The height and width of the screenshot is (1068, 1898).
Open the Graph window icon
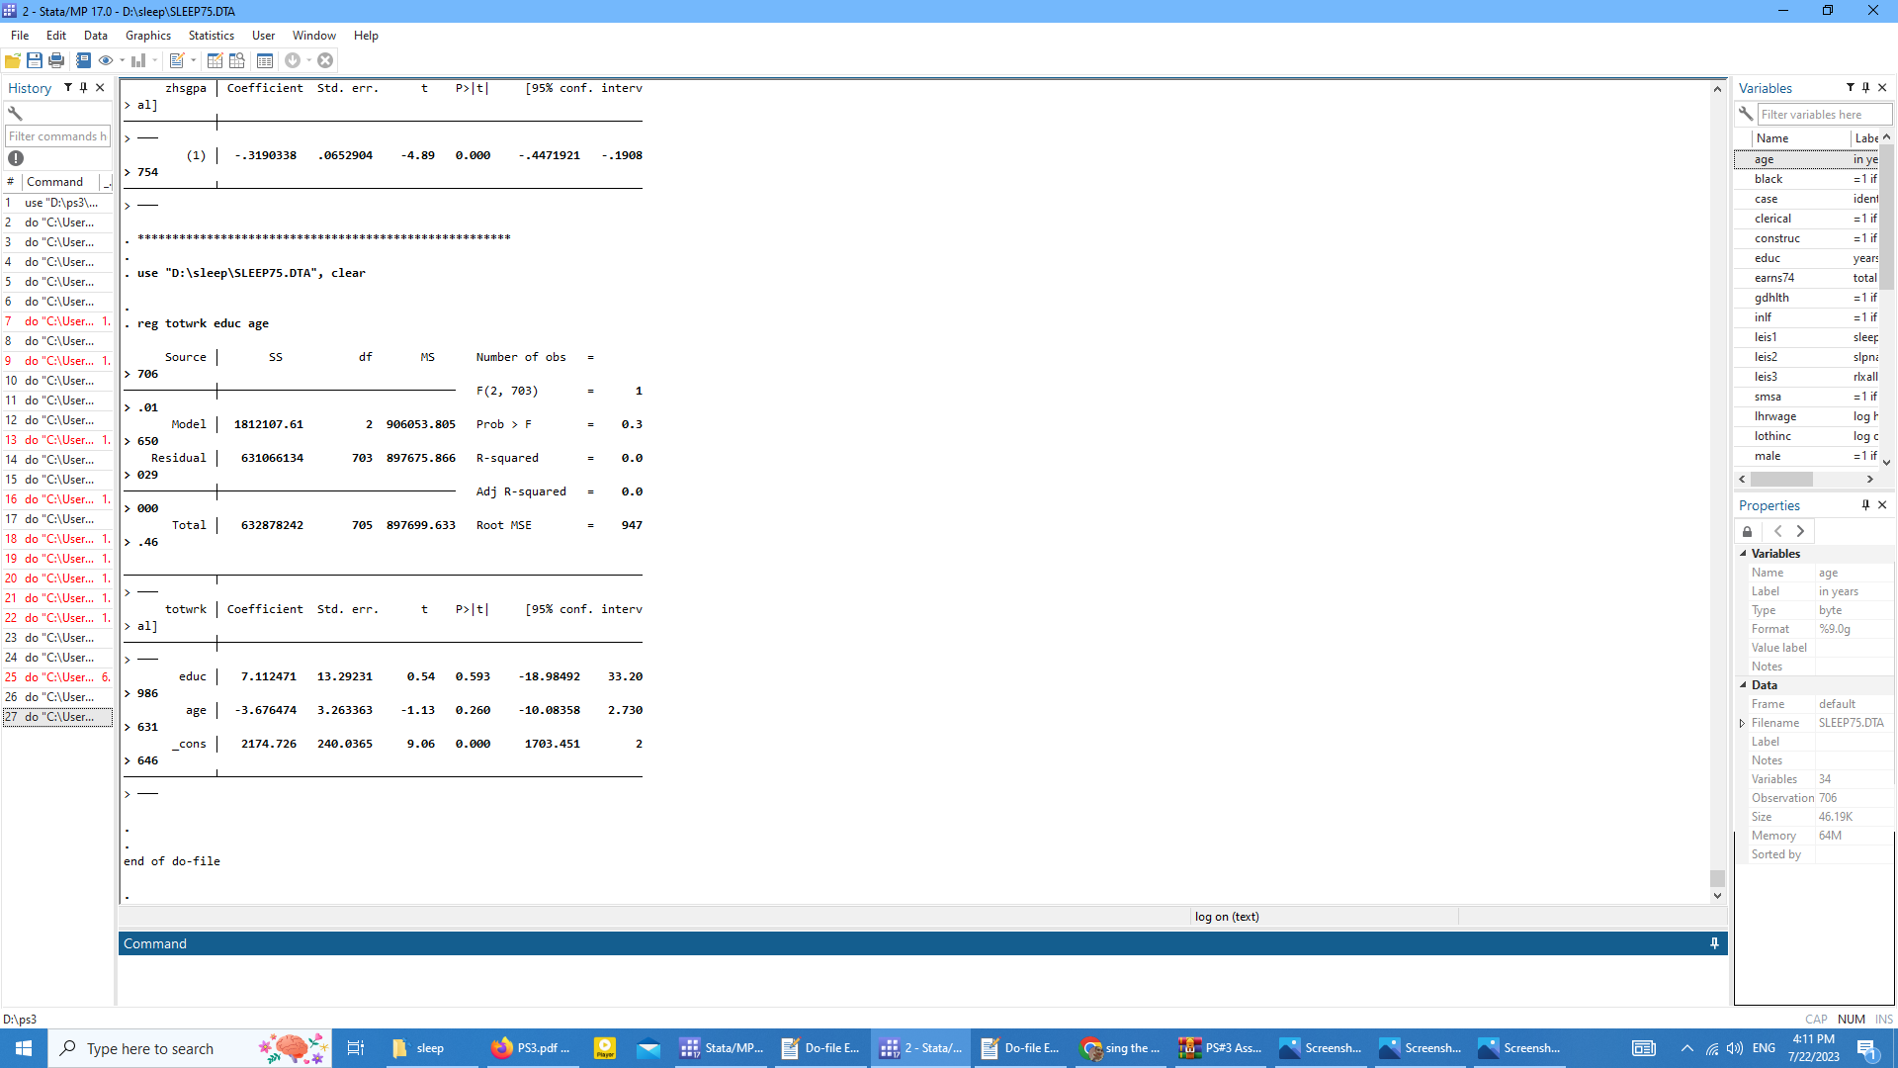click(x=137, y=60)
